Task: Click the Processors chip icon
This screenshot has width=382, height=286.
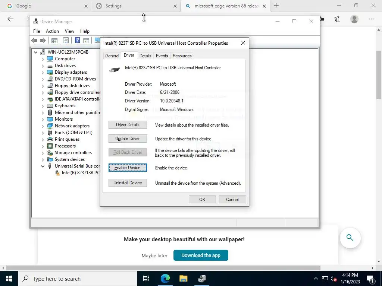Action: pyautogui.click(x=50, y=146)
